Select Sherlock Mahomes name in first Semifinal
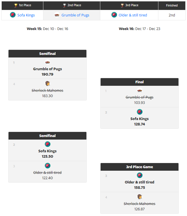Screen dimensions: 187x216 [x=48, y=90]
